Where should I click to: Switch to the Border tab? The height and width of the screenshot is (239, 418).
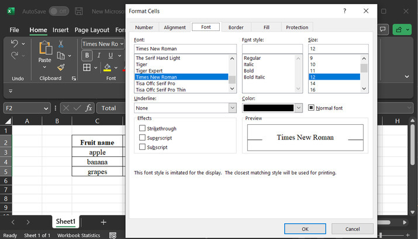tap(236, 27)
